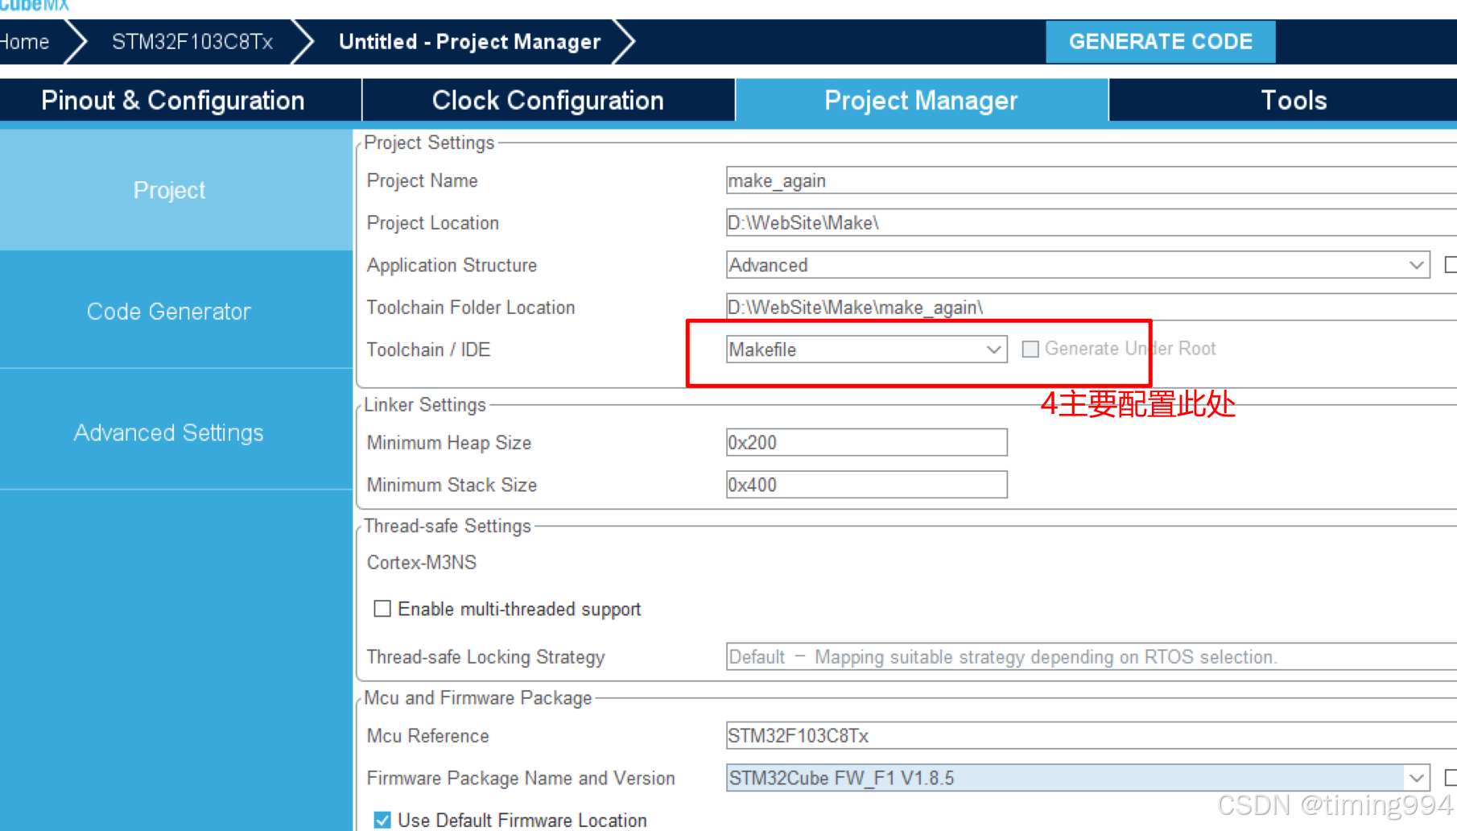This screenshot has width=1457, height=831.
Task: Open the Tools tab
Action: [1293, 101]
